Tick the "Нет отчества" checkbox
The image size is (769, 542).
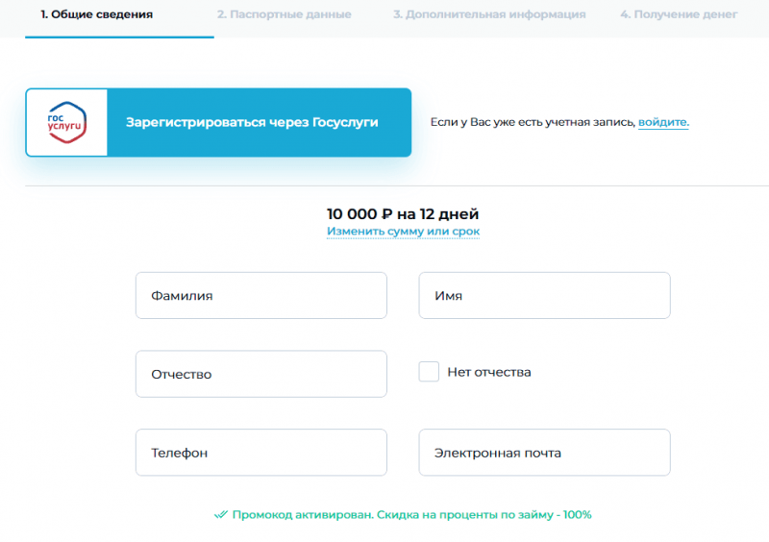(x=429, y=372)
